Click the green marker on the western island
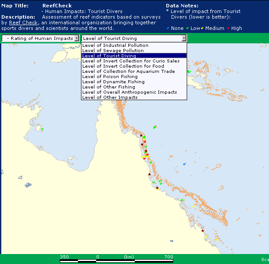 [x=42, y=128]
